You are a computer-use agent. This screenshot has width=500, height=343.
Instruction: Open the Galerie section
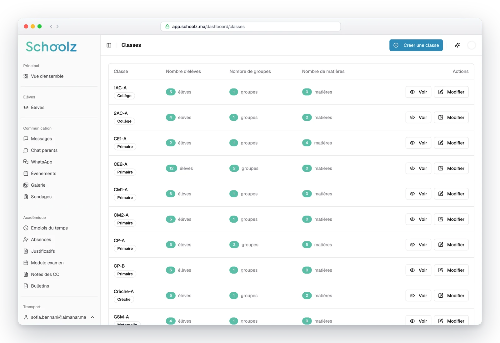point(38,185)
